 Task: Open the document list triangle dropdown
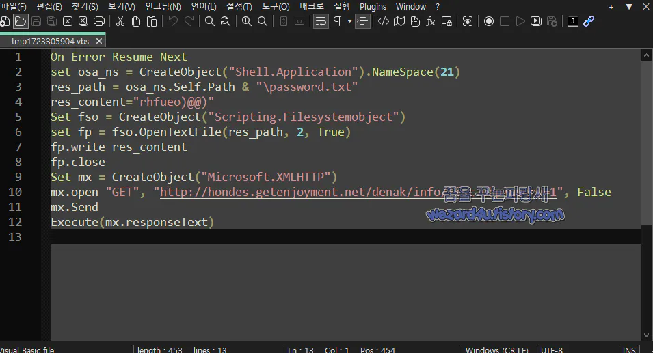(629, 7)
